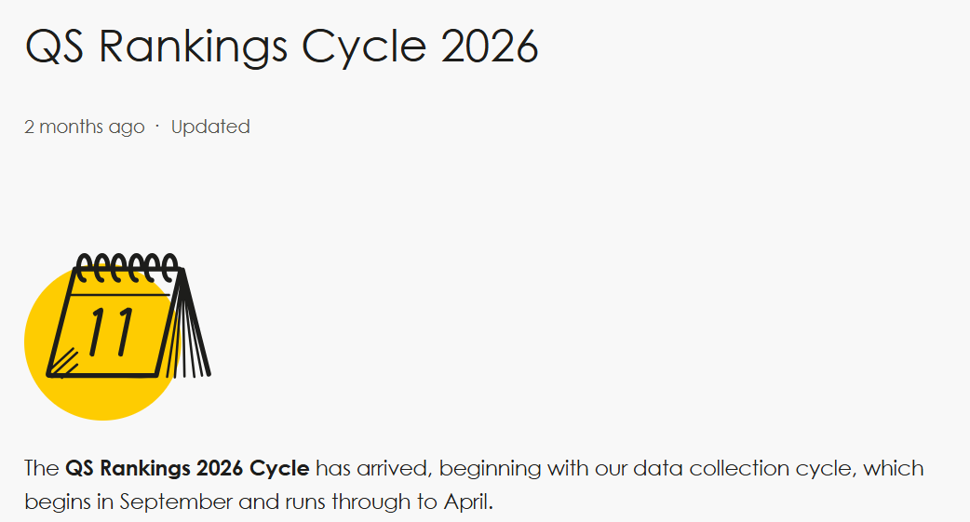The image size is (970, 522).
Task: Click the spiral rings atop the calendar
Action: coord(127,267)
